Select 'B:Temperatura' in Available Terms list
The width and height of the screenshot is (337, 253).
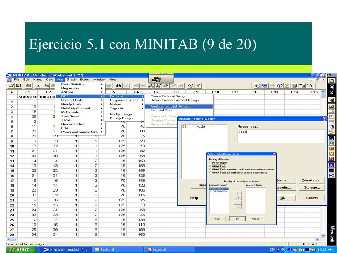pyautogui.click(x=219, y=191)
